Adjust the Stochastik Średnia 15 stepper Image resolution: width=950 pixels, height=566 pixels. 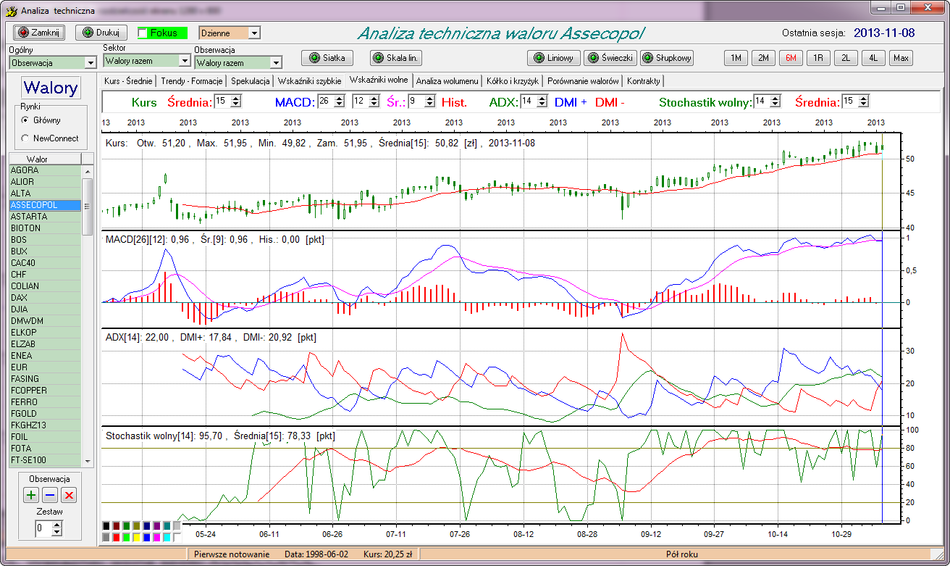pos(863,101)
